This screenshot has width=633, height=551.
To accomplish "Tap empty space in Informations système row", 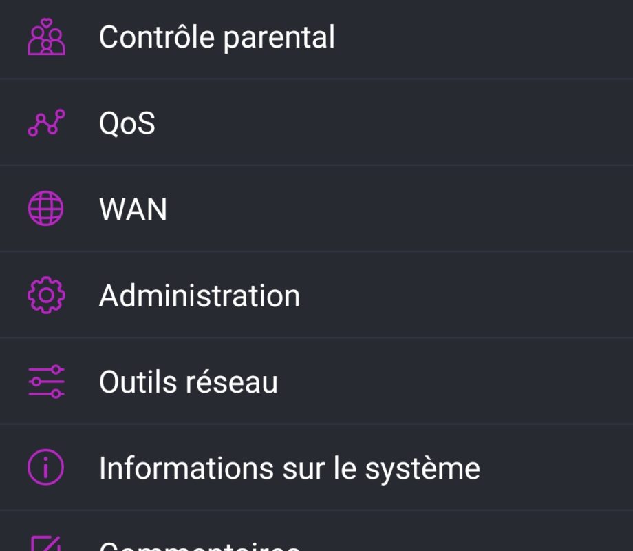I will 557,468.
